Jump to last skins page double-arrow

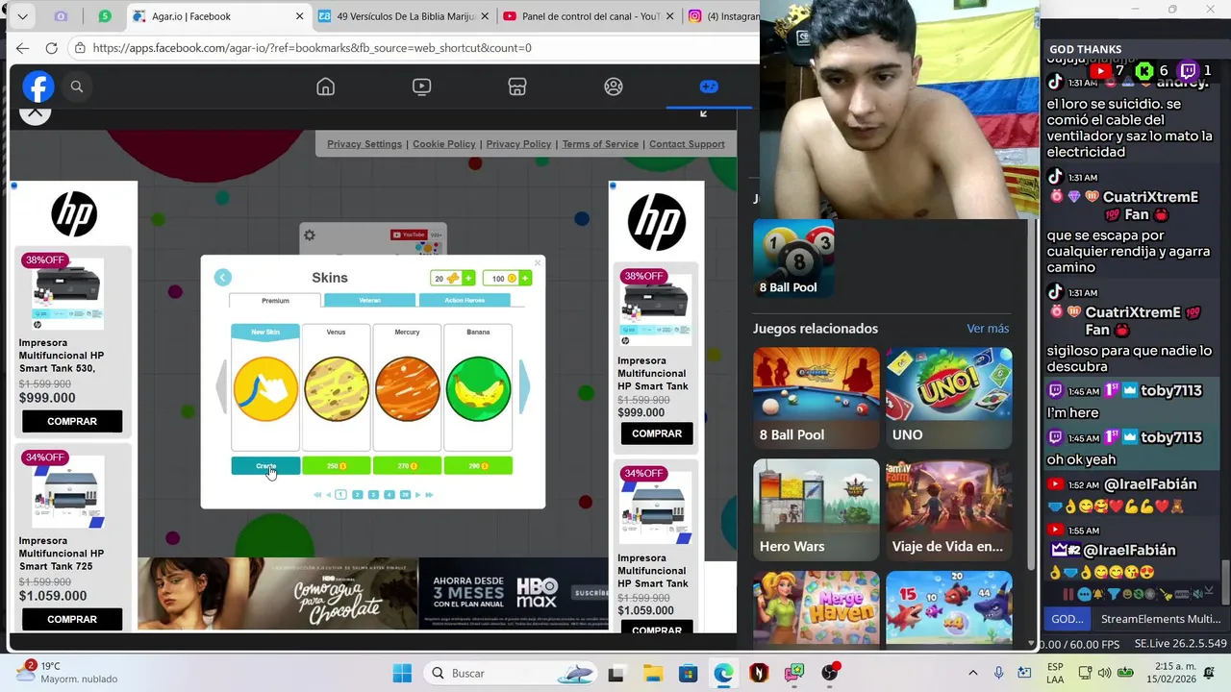[429, 495]
